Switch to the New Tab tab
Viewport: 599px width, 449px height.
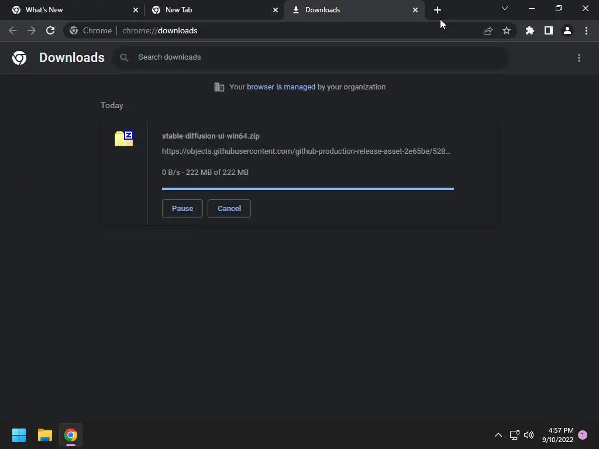[x=214, y=10]
